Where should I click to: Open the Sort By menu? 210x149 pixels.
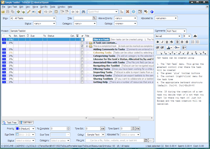(44, 7)
